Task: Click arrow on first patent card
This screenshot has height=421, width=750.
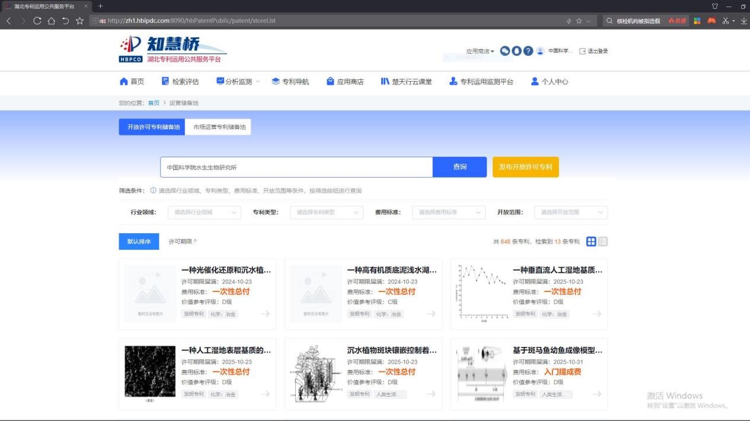Action: point(265,314)
